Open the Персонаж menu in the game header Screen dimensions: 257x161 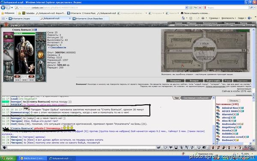point(230,23)
